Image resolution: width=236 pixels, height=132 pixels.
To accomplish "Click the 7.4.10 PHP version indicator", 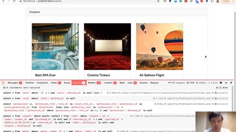I will (212, 82).
